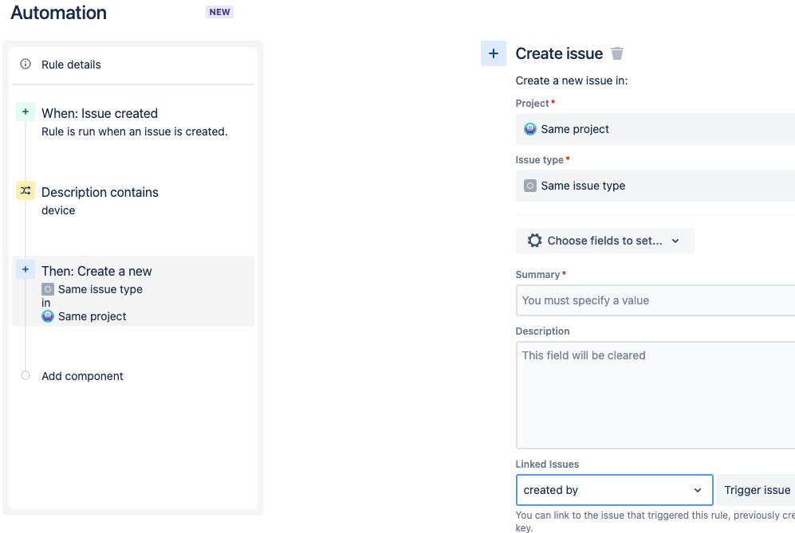Click into the Description text area
The height and width of the screenshot is (533, 795).
point(655,395)
